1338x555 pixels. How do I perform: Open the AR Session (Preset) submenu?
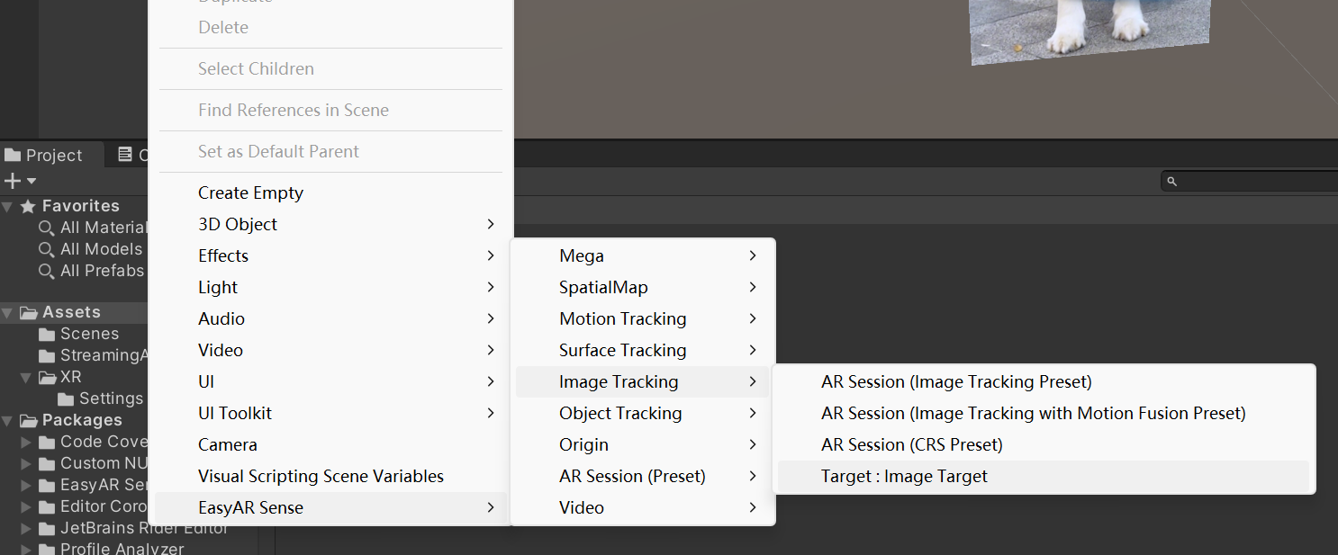642,477
